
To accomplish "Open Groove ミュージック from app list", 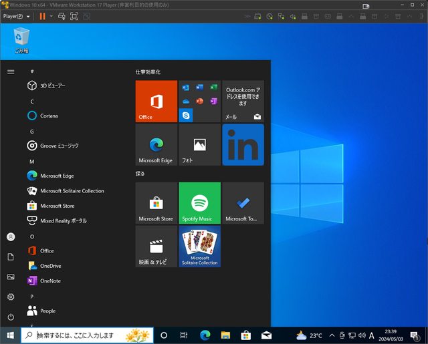I will point(59,146).
